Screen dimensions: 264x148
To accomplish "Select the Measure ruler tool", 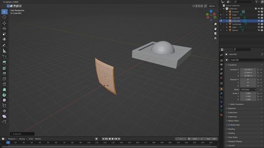I will [5, 51].
